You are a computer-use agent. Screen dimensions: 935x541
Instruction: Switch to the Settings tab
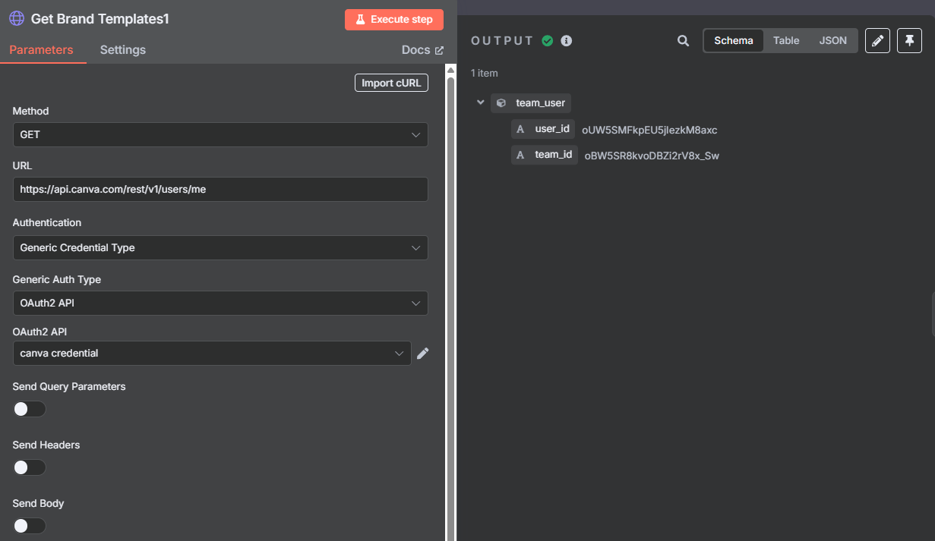tap(123, 50)
